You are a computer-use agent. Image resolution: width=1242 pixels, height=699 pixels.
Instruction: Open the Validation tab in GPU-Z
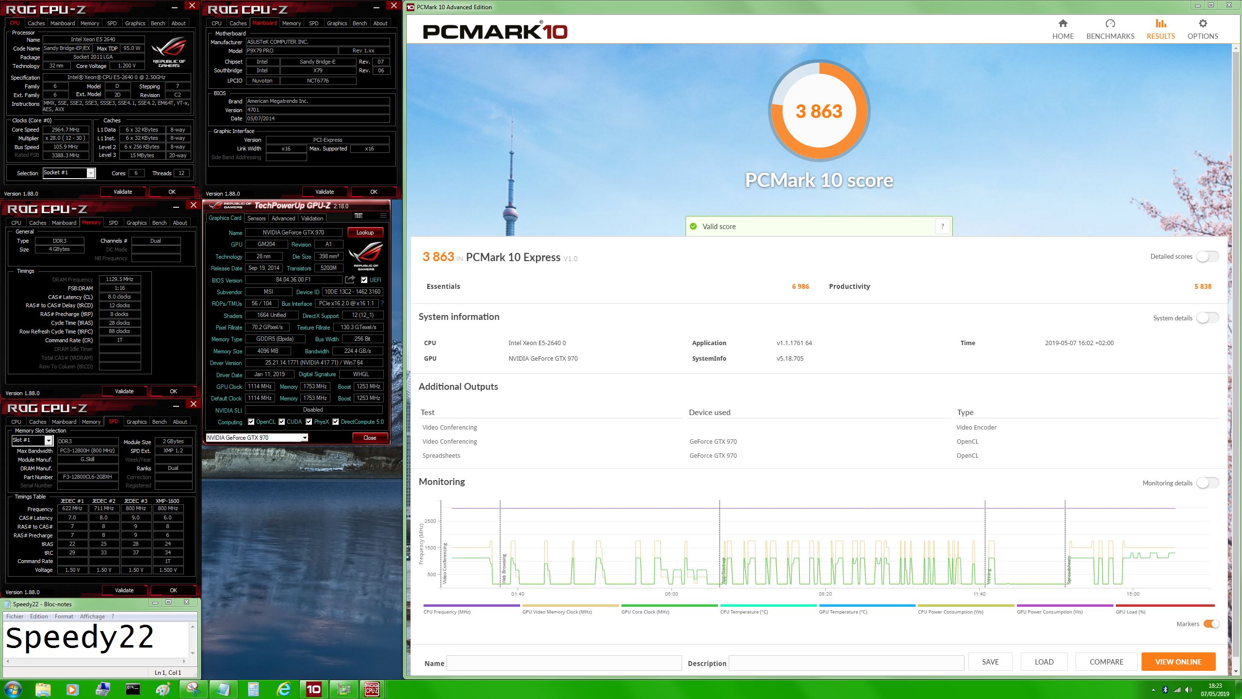[312, 218]
